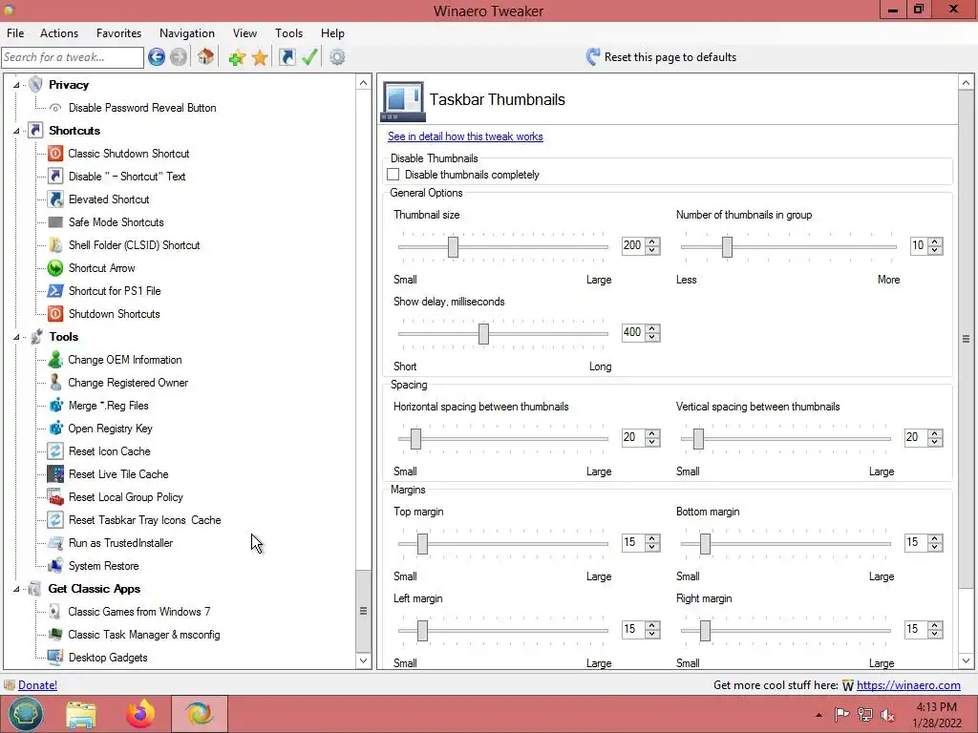978x733 pixels.
Task: Enable Disable thumbnails completely checkbox
Action: click(x=393, y=175)
